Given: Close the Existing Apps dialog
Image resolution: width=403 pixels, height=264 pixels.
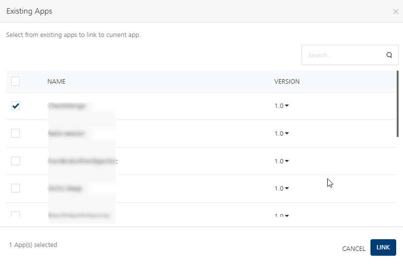Looking at the screenshot, I should (x=395, y=12).
